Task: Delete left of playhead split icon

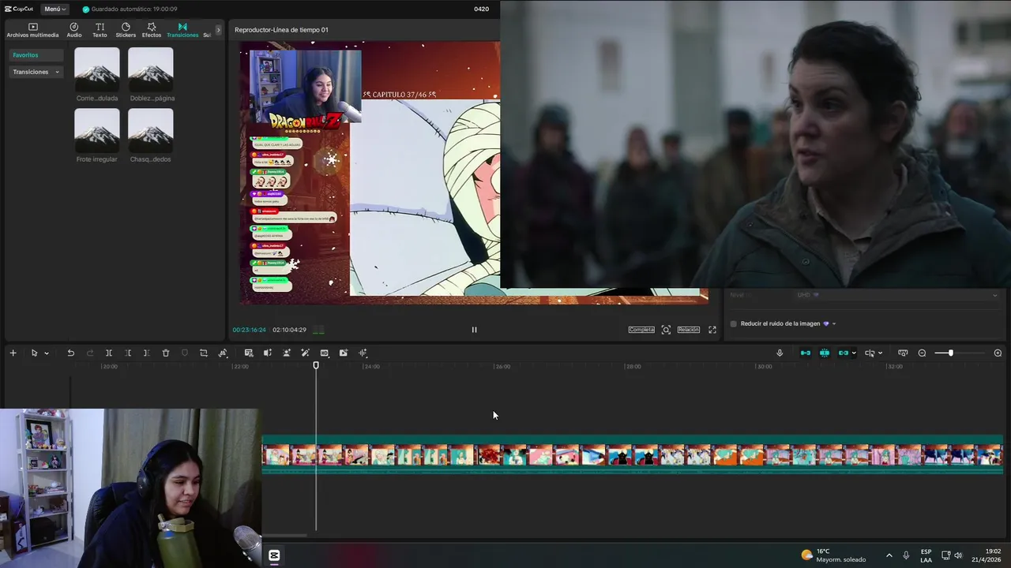Action: (128, 353)
